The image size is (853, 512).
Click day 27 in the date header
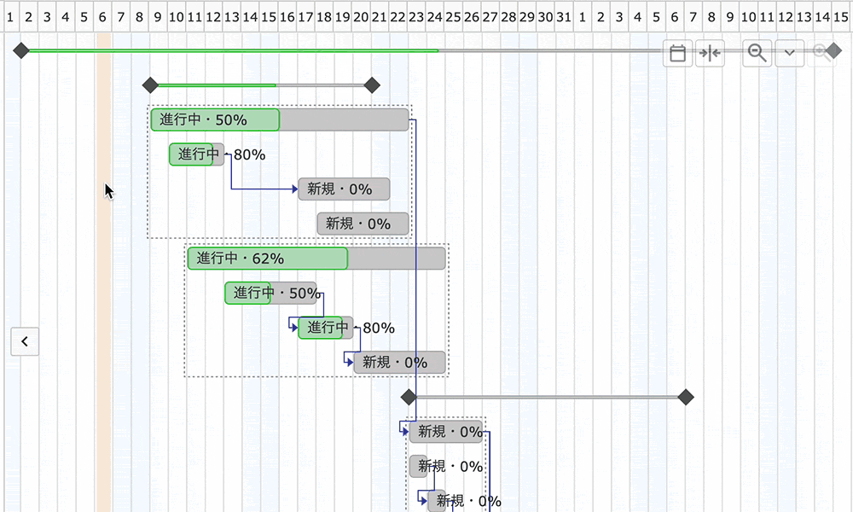pos(490,17)
